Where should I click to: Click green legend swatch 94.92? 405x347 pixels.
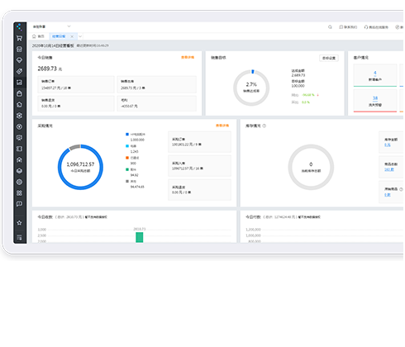point(127,169)
